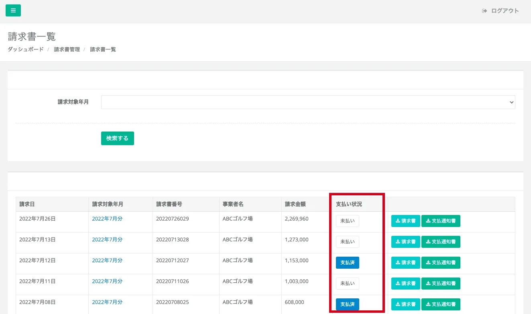Download 請求書 for invoice 20220726029
531x314 pixels.
tap(405, 221)
